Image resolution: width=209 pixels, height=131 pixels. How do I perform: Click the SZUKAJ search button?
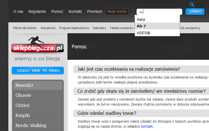195,12
